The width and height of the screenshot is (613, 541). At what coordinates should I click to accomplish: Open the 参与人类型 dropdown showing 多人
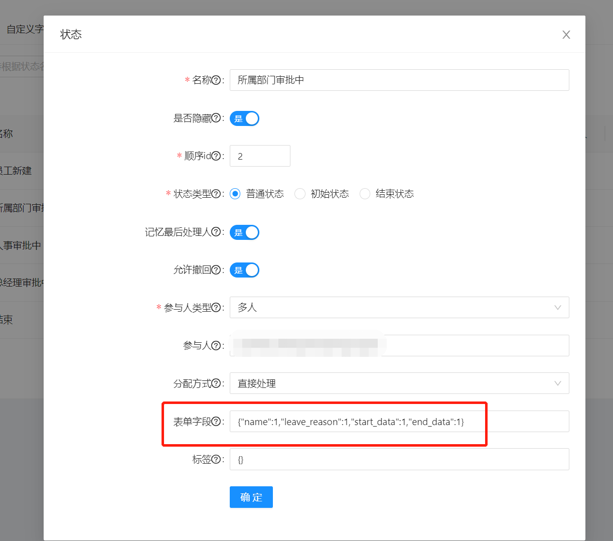click(x=399, y=308)
